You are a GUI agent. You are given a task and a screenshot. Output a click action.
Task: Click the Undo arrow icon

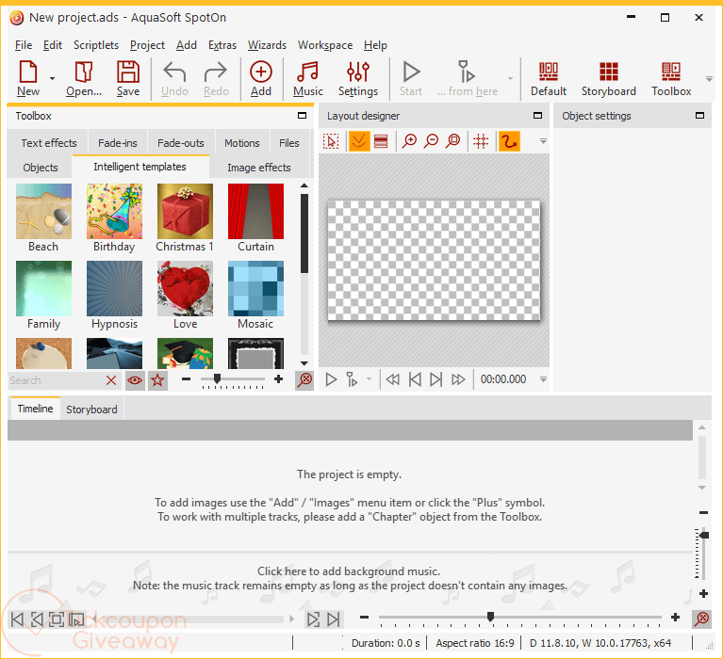(x=174, y=78)
